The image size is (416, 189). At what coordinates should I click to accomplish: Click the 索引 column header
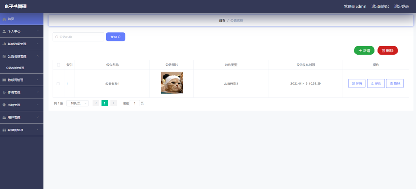pos(69,65)
